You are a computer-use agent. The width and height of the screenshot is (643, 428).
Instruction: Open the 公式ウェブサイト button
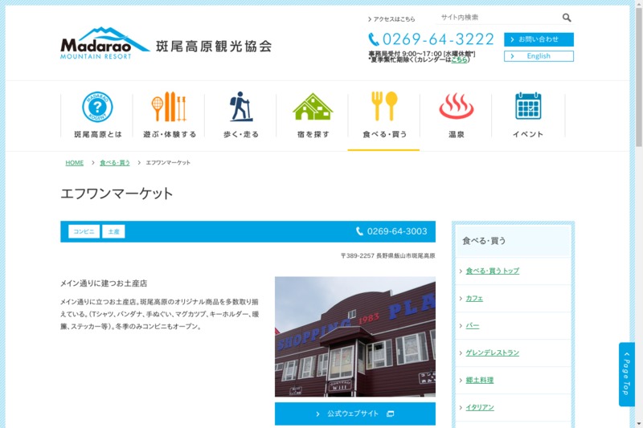point(354,414)
